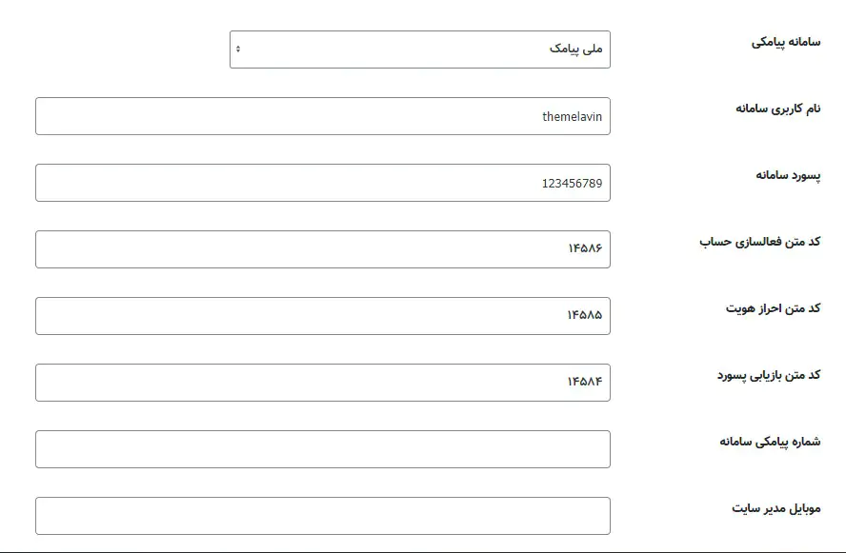This screenshot has width=846, height=553.
Task: Click the 123456789 password value
Action: 572,184
